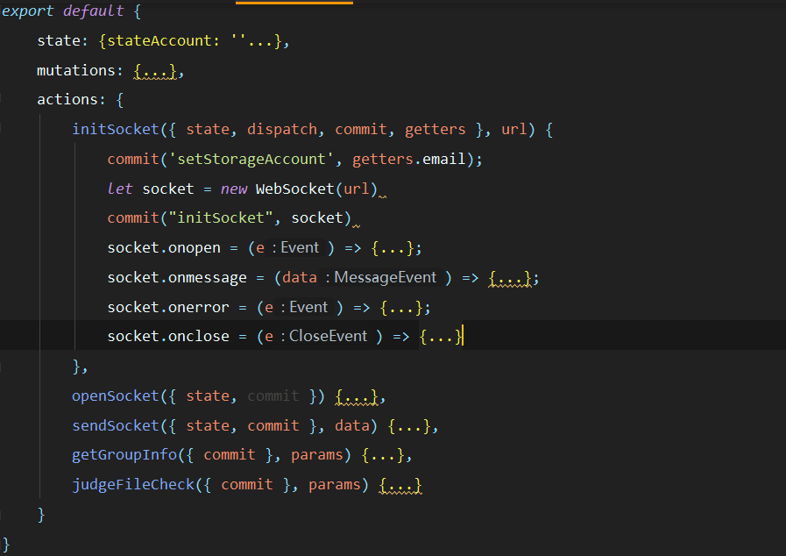786x556 pixels.
Task: Click 'params' in the getGroupInfo signature
Action: (317, 454)
